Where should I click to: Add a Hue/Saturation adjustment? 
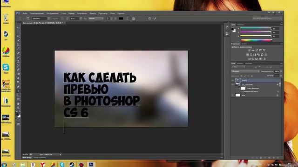(247, 55)
